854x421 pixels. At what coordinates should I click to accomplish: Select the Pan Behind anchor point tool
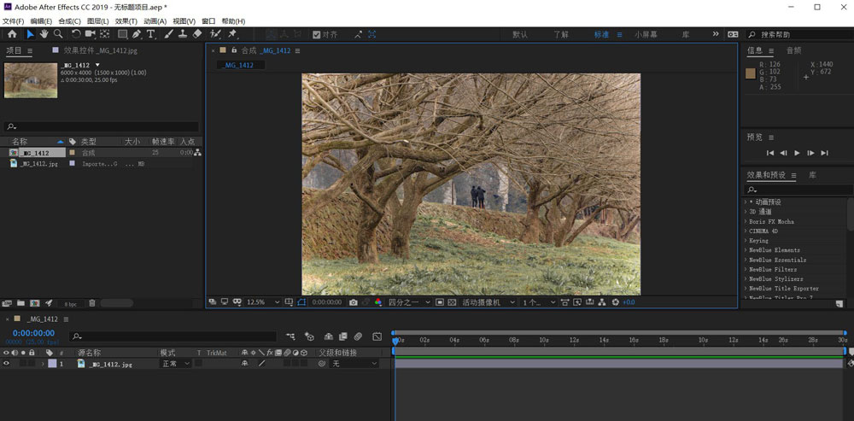coord(104,34)
